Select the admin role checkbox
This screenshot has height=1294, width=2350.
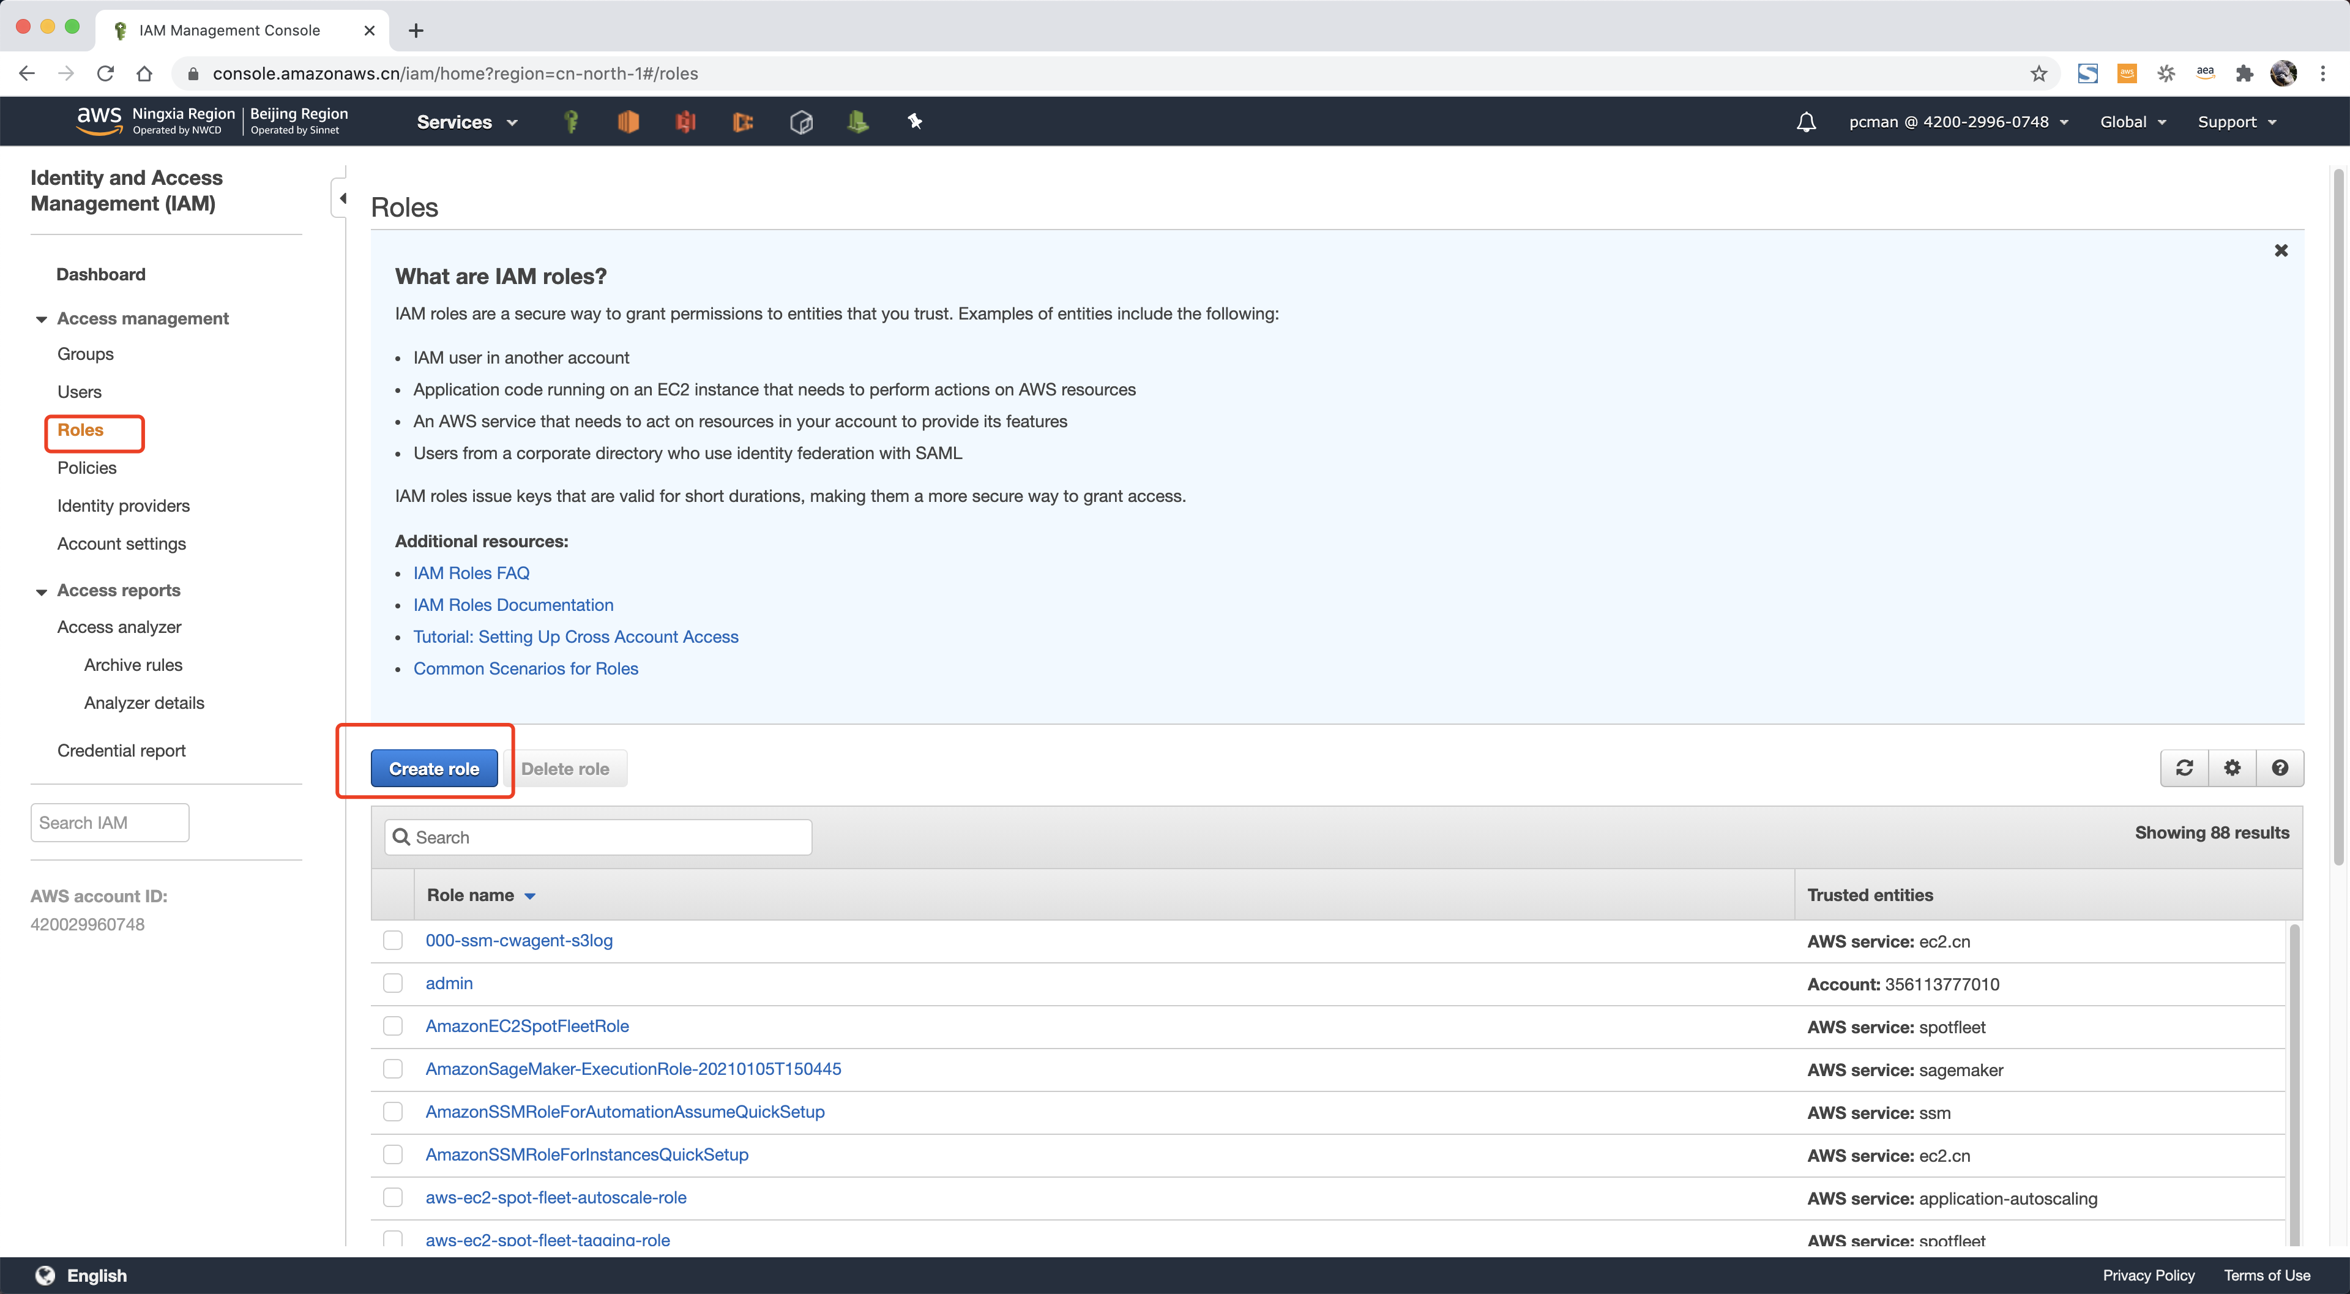(x=392, y=983)
